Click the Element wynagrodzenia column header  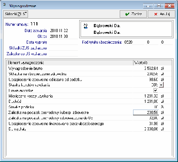tap(70, 63)
